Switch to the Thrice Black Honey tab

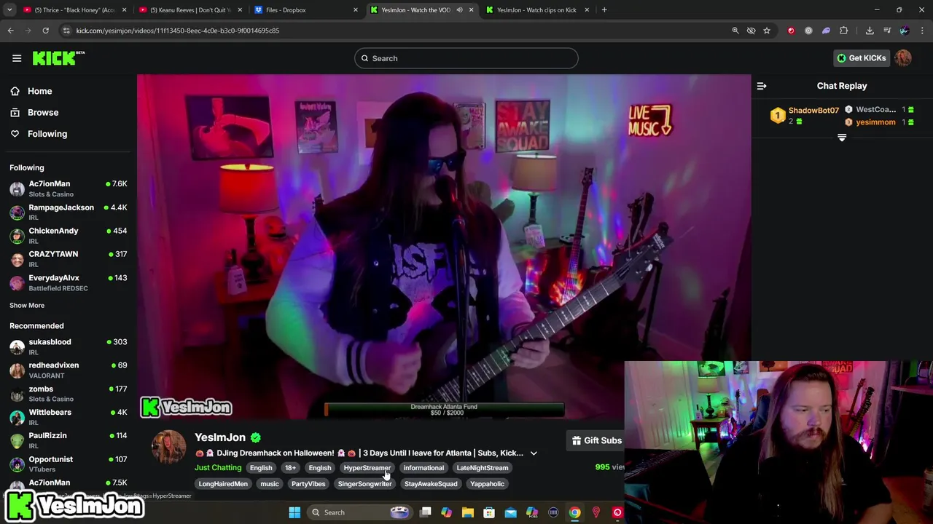click(x=75, y=10)
